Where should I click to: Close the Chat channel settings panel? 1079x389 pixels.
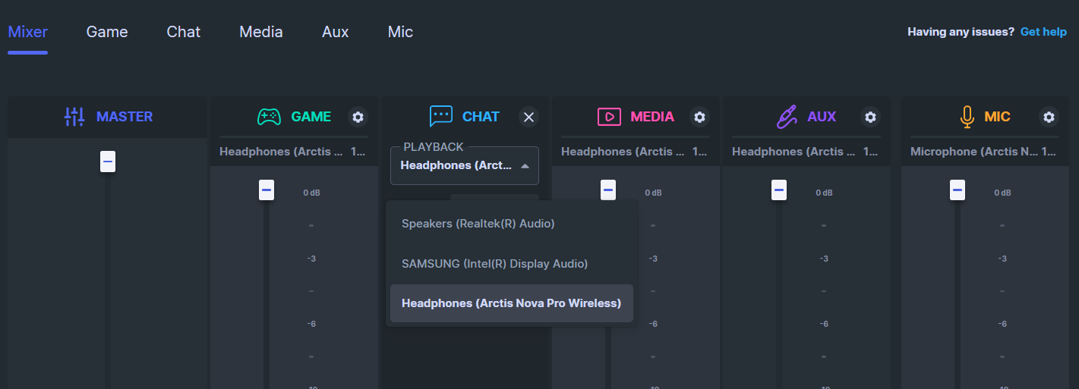[x=529, y=117]
